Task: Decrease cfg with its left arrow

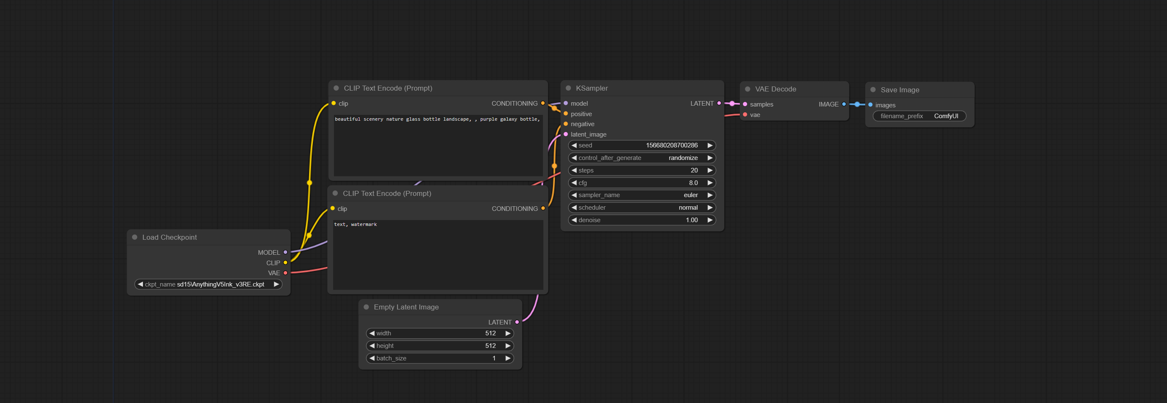Action: click(x=574, y=183)
